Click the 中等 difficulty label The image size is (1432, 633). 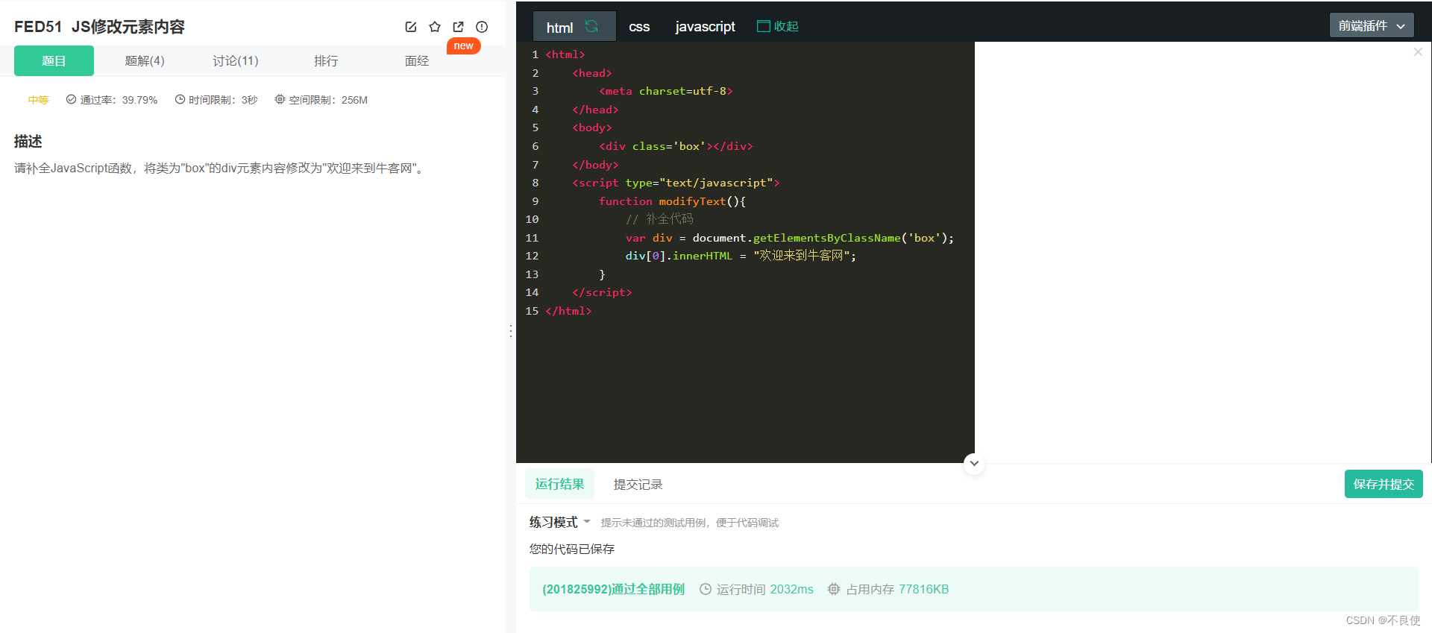[38, 100]
